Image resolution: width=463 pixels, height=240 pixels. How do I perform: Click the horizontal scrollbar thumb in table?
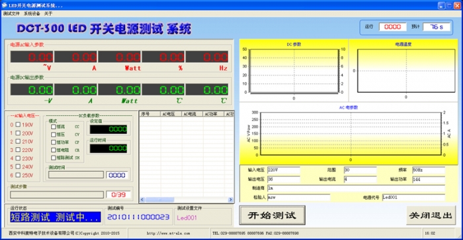[160, 200]
